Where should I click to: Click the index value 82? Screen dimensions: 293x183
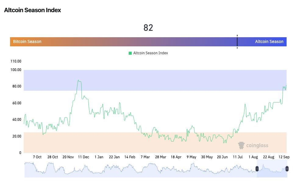[148, 28]
